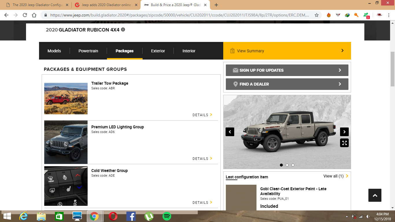Select first carousel dot indicator
The height and width of the screenshot is (222, 395).
(x=281, y=165)
